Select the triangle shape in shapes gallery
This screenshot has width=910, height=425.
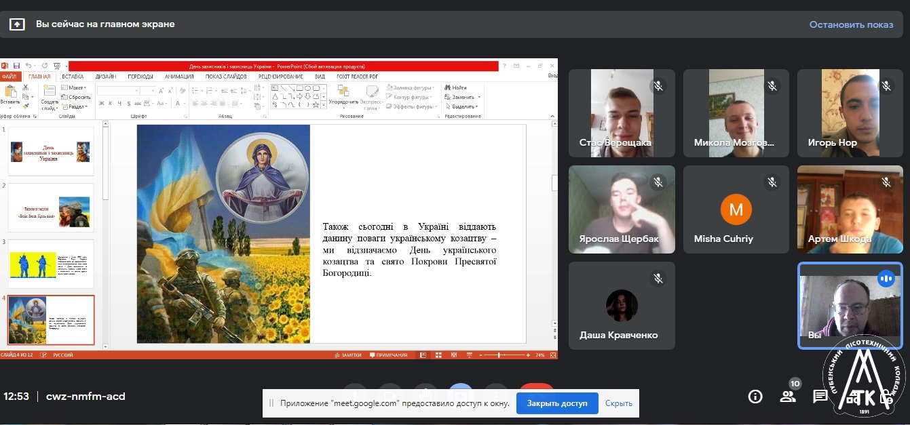[275, 96]
